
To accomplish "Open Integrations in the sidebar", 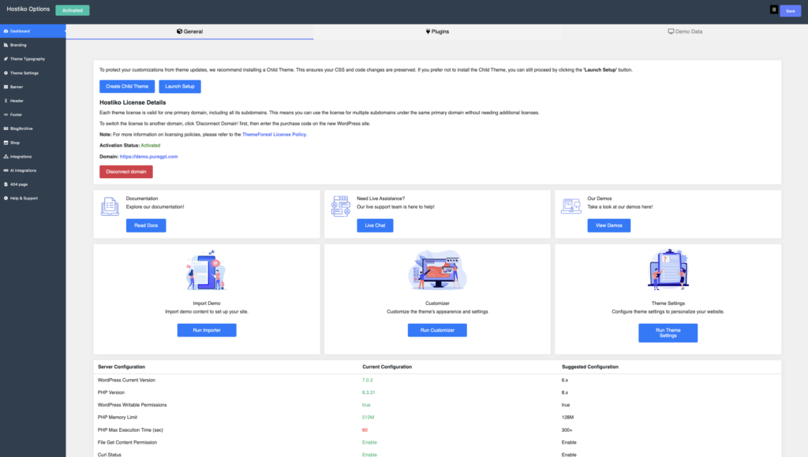I will tap(32, 157).
